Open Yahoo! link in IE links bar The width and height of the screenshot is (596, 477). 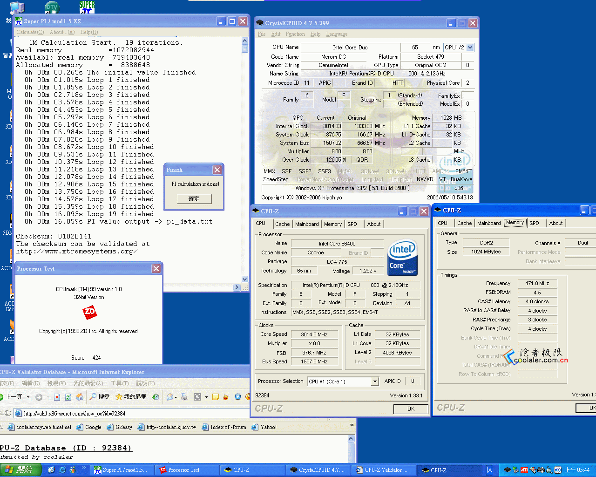(264, 427)
